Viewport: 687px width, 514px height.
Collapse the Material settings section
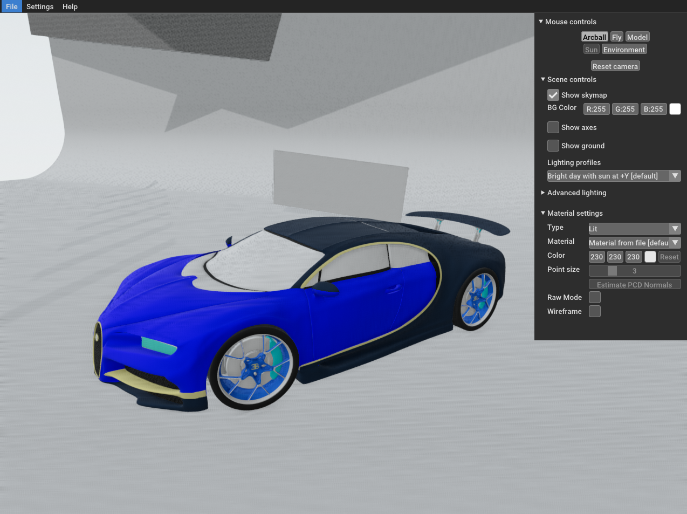click(x=543, y=213)
